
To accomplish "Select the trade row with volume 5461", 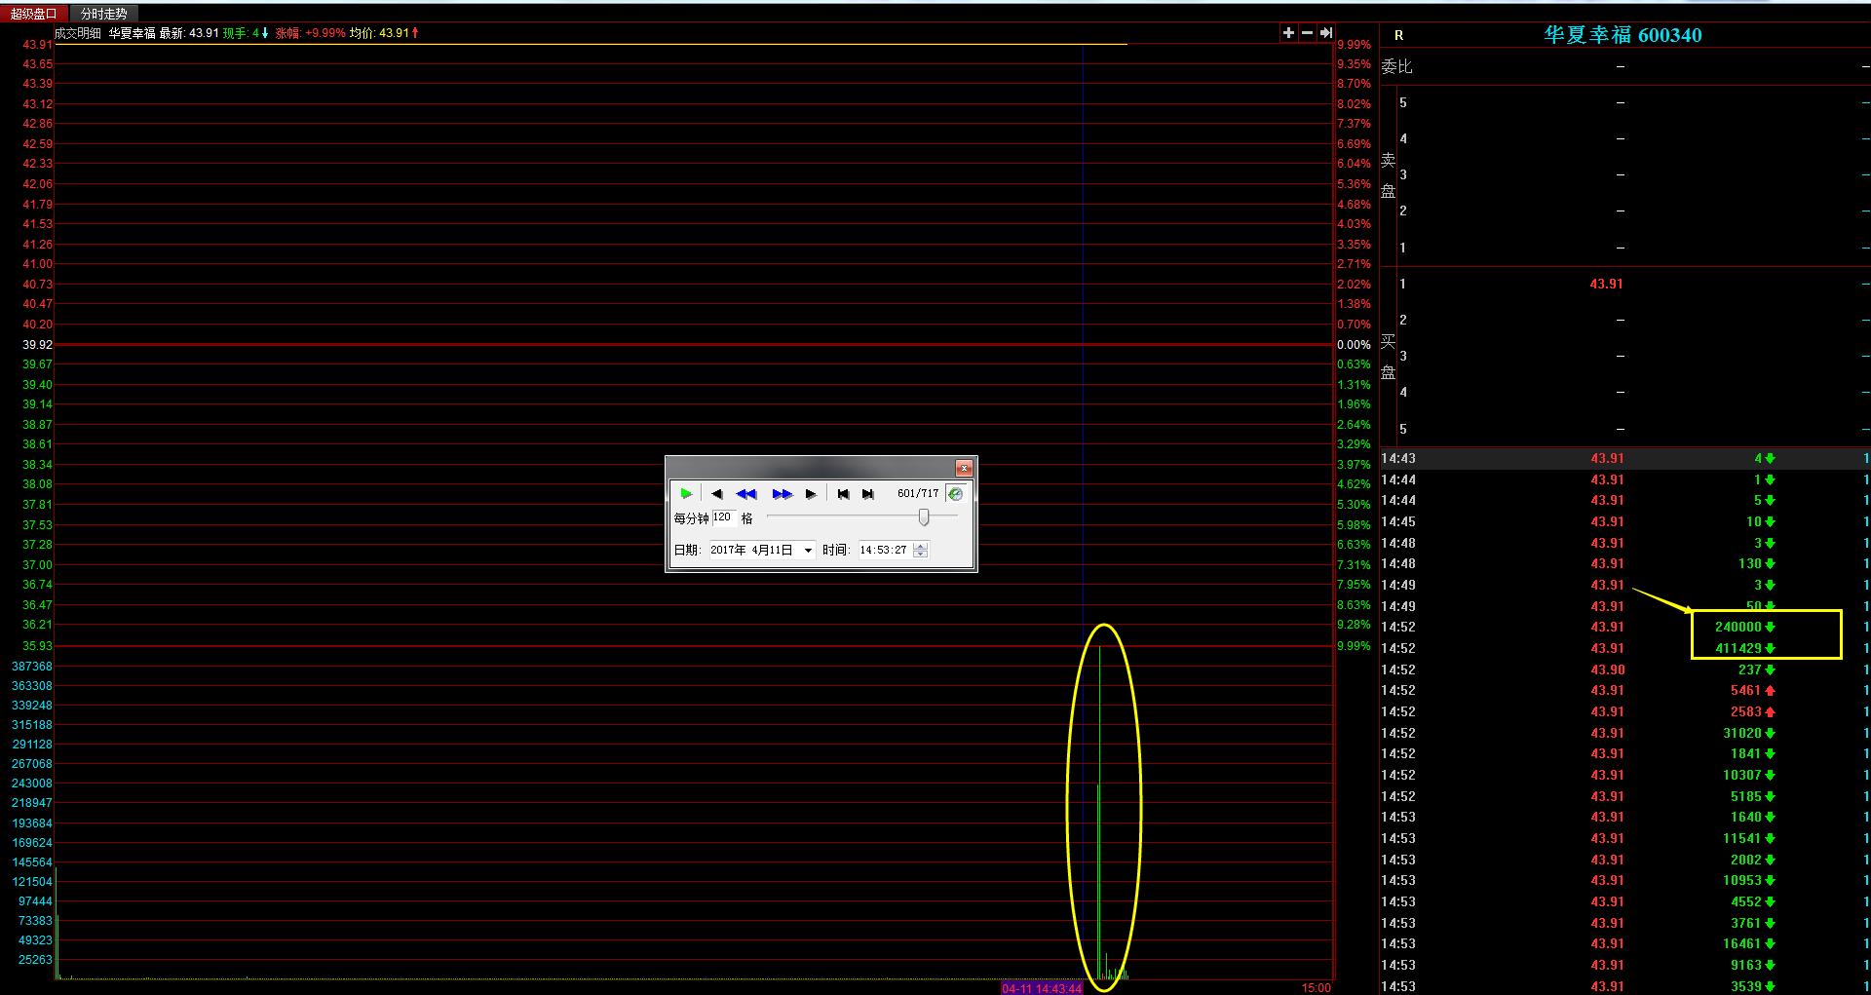I will 1624,690.
